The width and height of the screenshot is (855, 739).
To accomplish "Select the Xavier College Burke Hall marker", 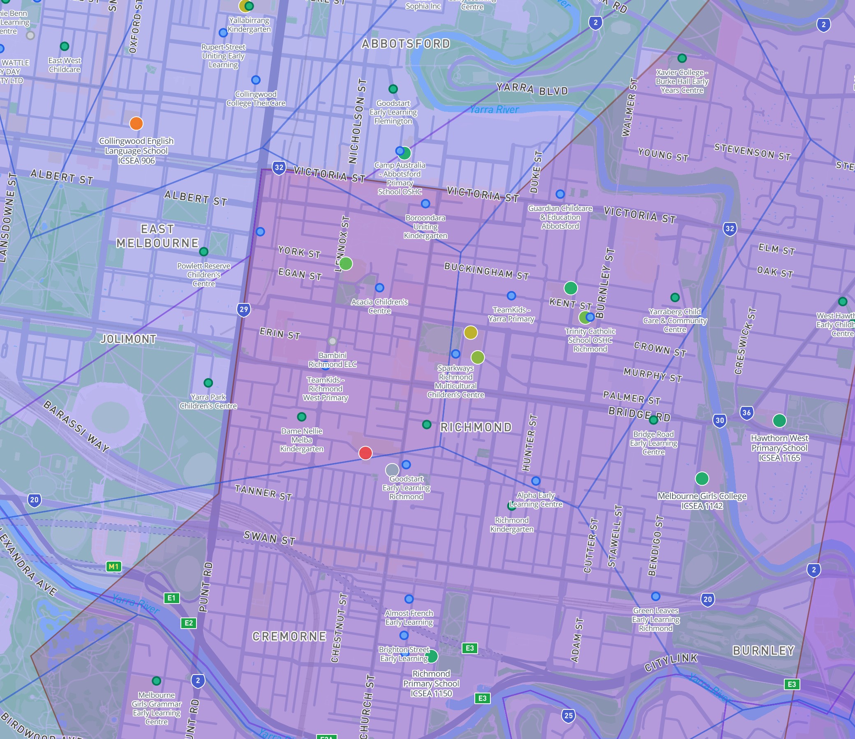I will 682,58.
